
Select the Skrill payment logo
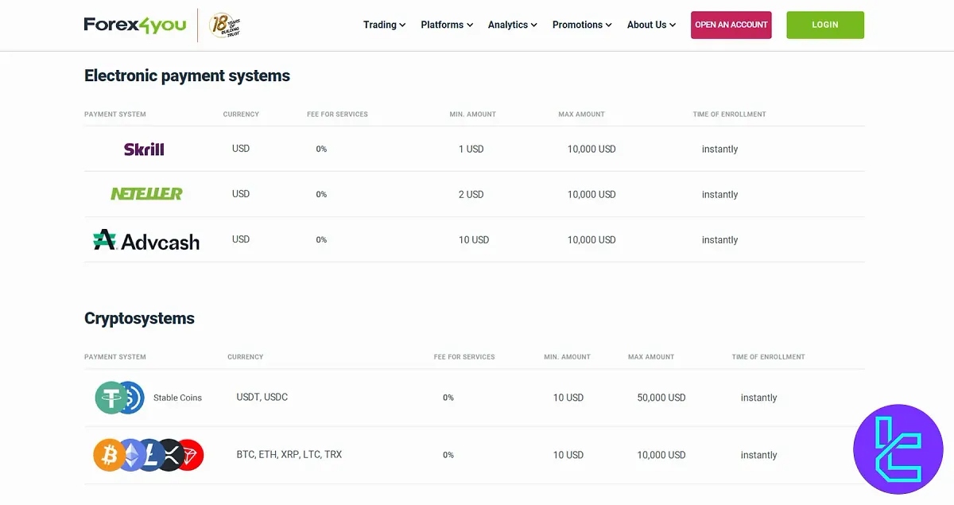(144, 149)
